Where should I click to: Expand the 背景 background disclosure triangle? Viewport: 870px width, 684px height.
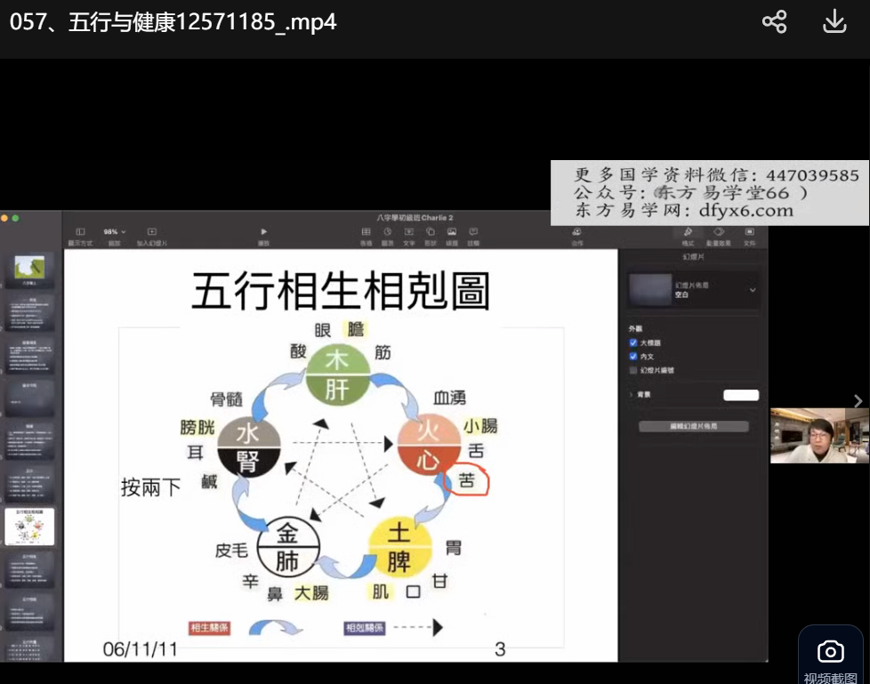tap(631, 394)
